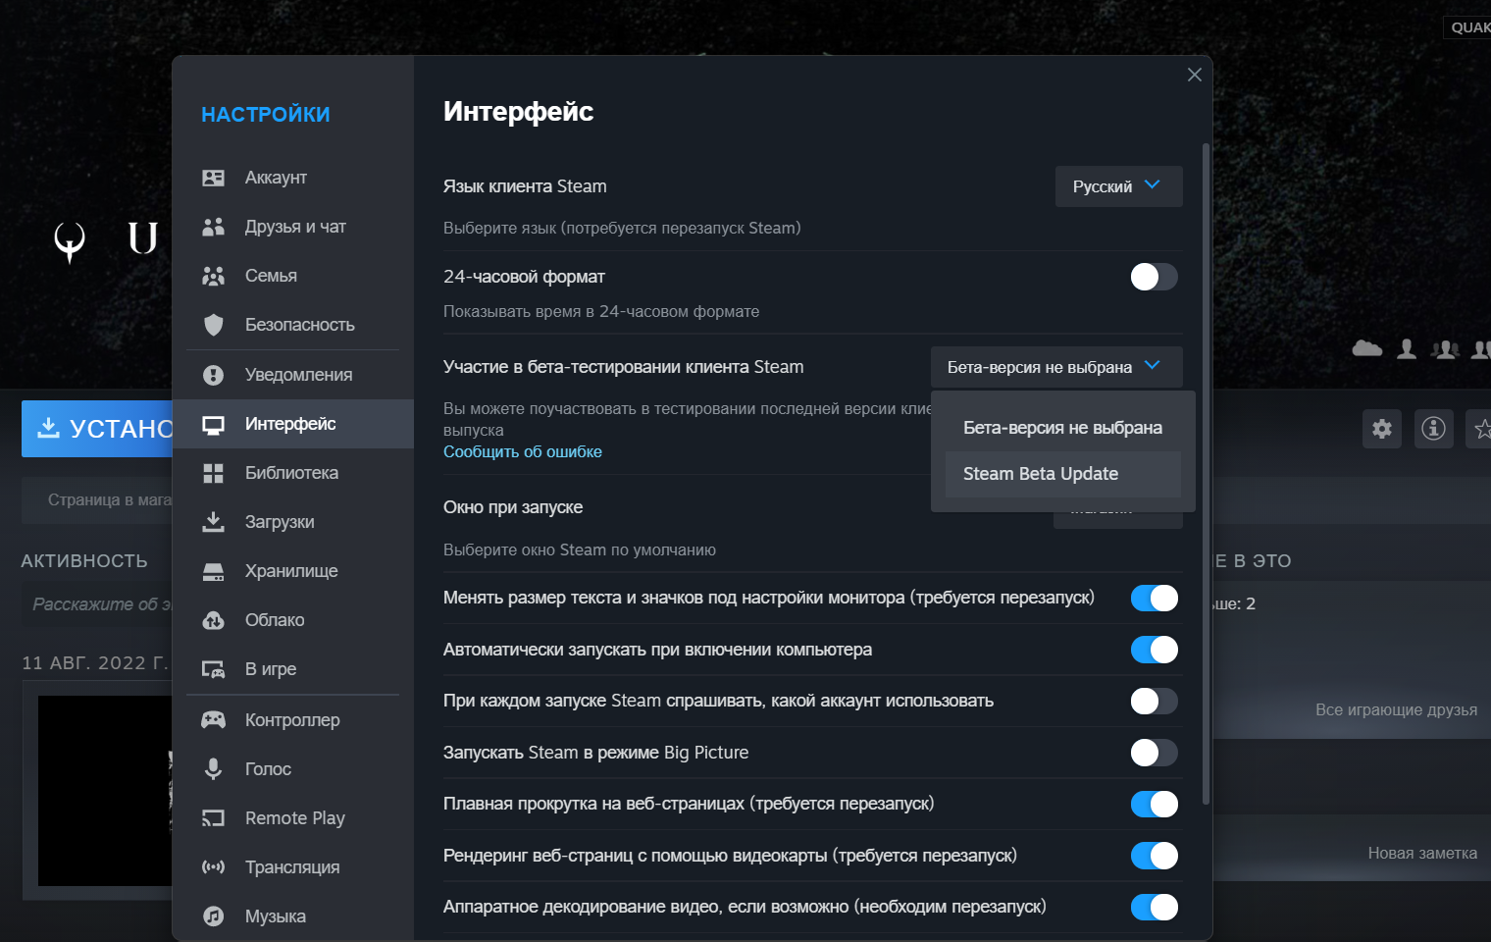
Task: Open game settings gear in library
Action: pyautogui.click(x=1382, y=429)
